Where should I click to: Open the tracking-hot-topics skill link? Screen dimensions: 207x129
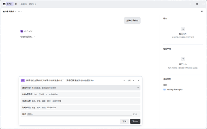click(x=175, y=89)
